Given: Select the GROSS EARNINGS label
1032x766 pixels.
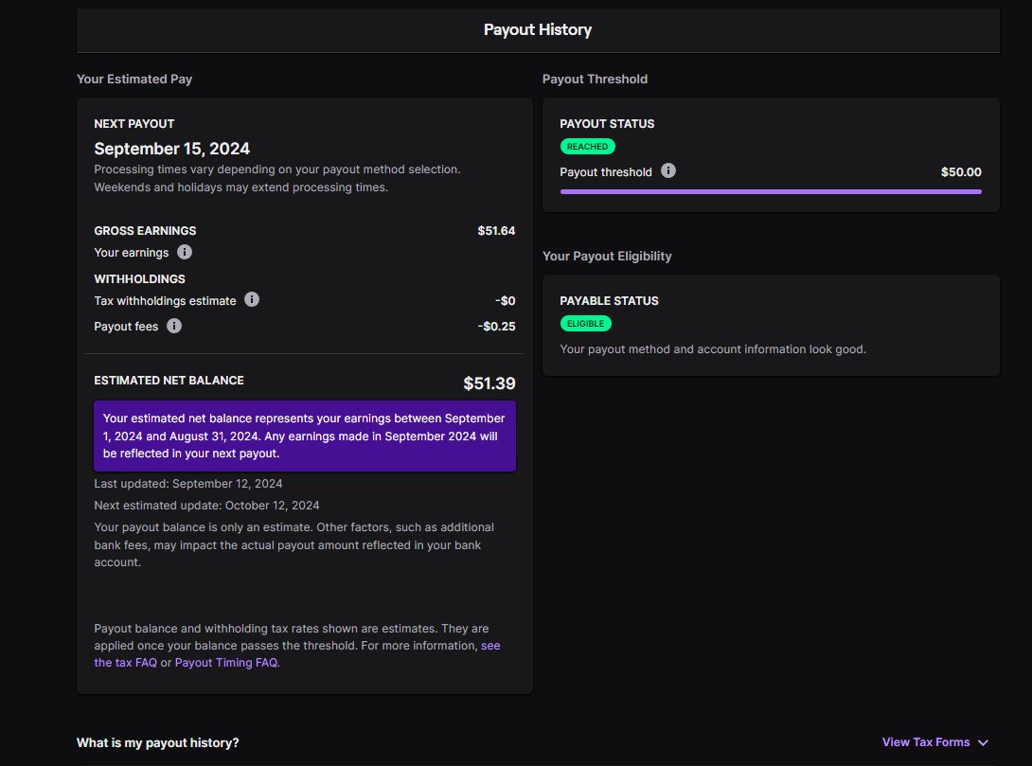Looking at the screenshot, I should pos(145,231).
